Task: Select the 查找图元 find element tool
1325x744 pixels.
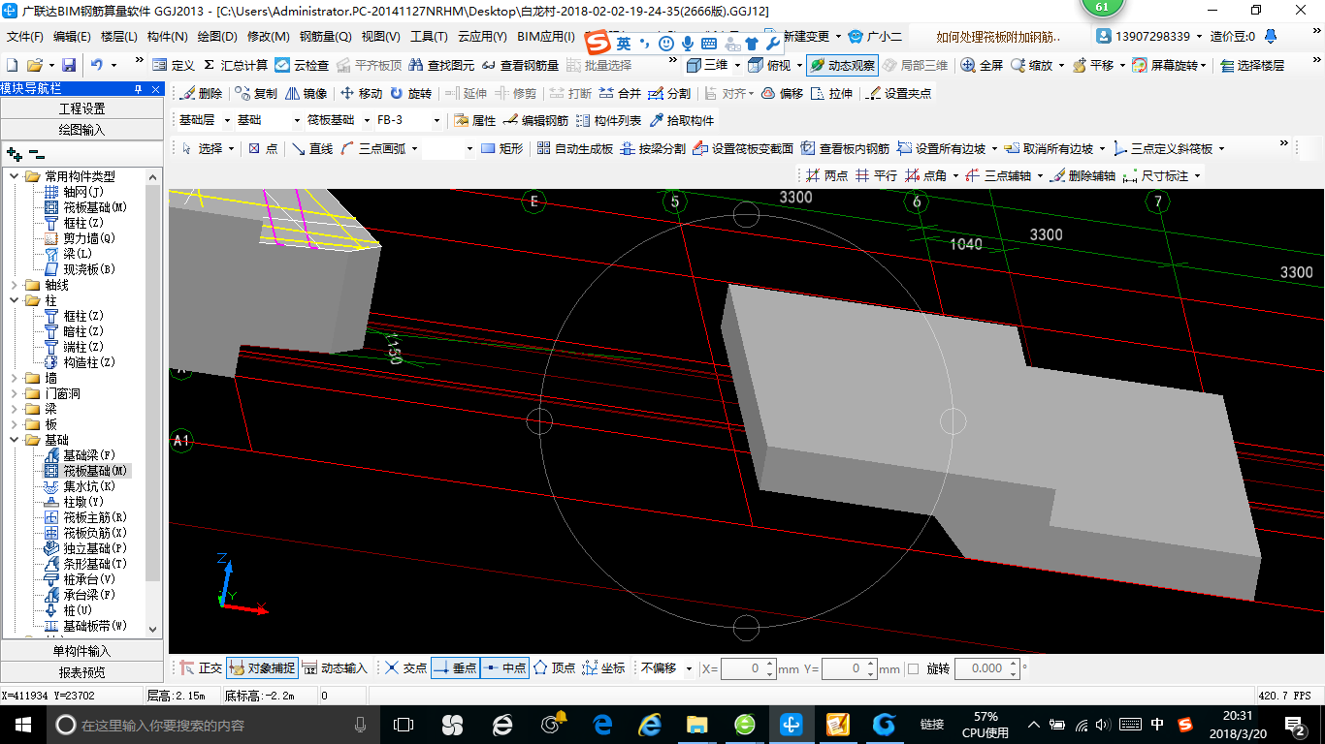Action: pyautogui.click(x=441, y=65)
